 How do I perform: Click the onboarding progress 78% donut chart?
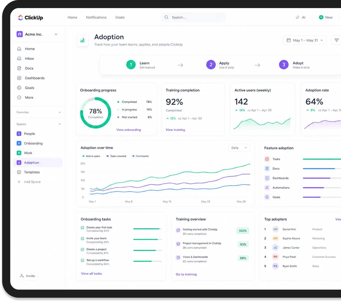point(95,113)
